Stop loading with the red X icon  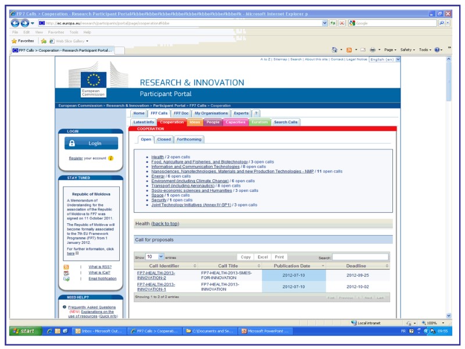coord(342,23)
